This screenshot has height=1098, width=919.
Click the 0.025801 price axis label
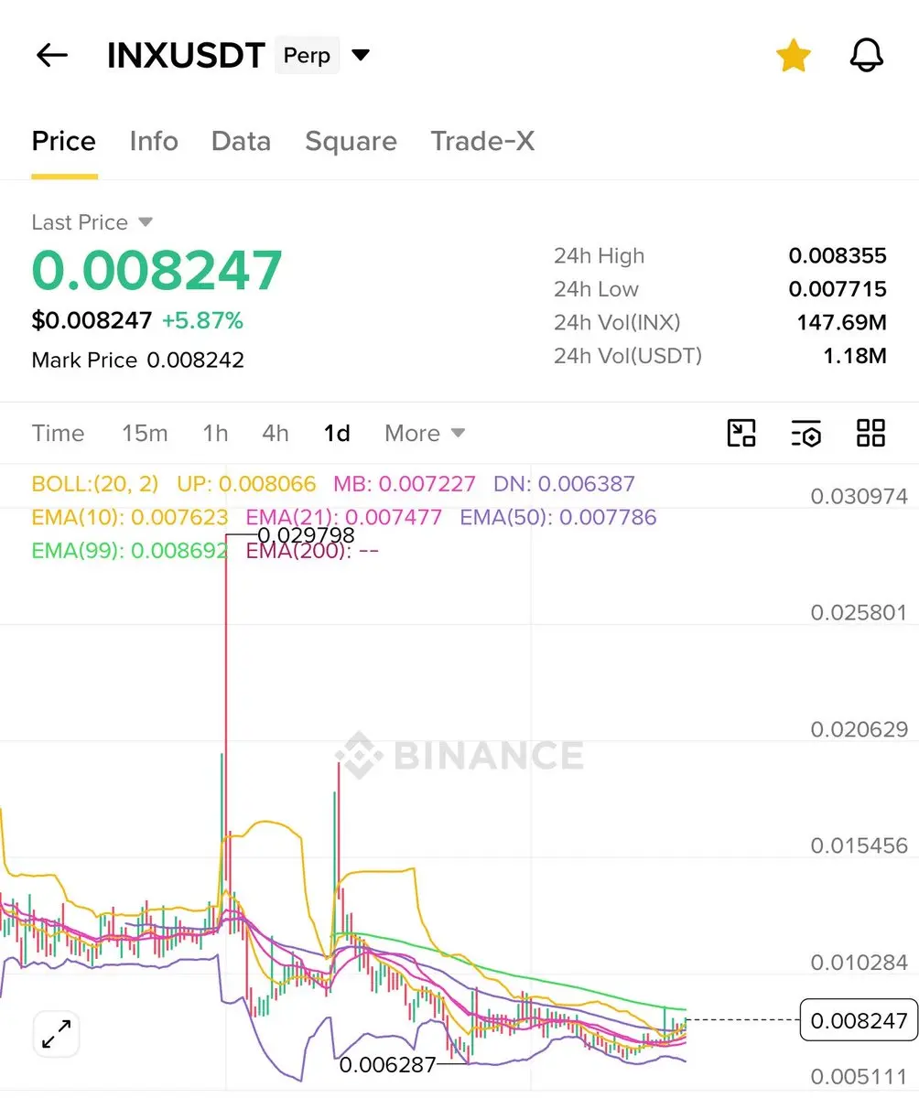click(x=860, y=612)
